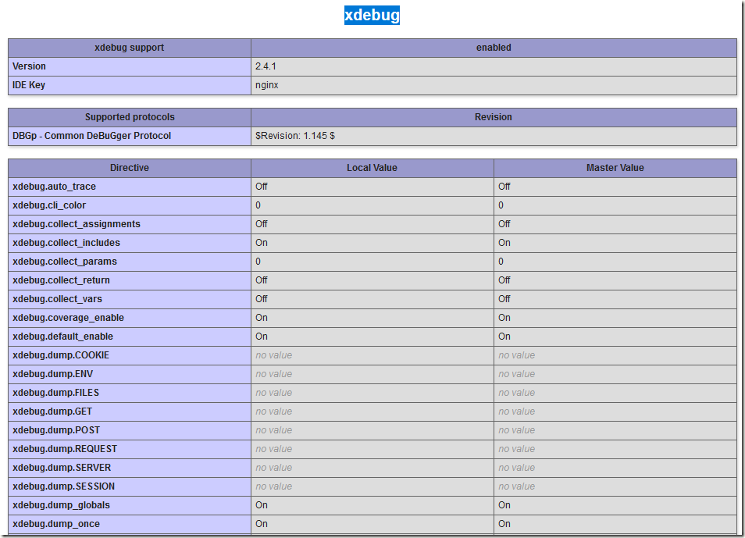The image size is (745, 538).
Task: Select the xdebug.collect_return directive name
Action: (x=61, y=280)
